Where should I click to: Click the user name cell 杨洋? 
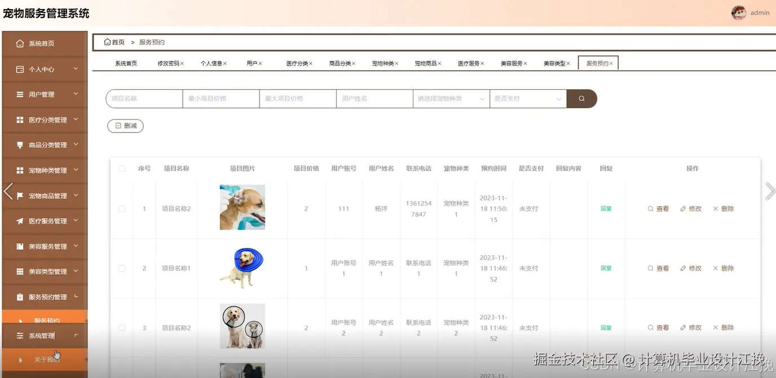coord(381,209)
